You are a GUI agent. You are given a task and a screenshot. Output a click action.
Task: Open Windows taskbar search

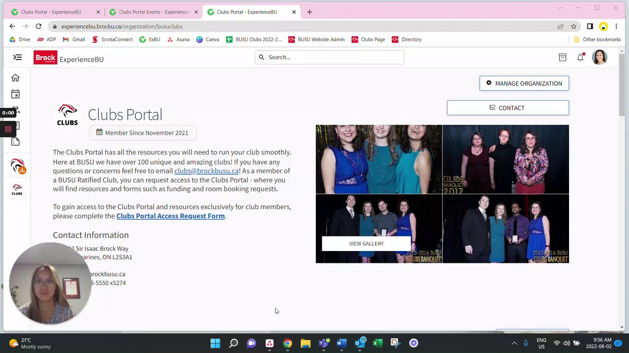point(233,343)
